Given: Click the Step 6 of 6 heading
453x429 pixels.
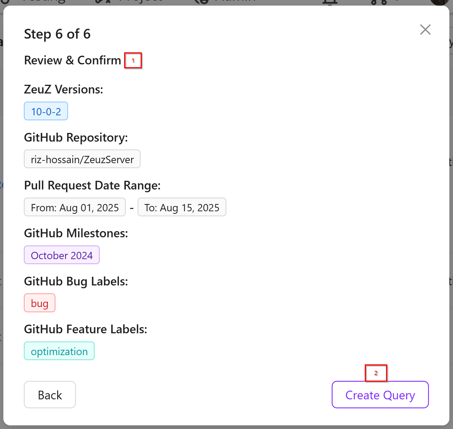Looking at the screenshot, I should tap(57, 34).
